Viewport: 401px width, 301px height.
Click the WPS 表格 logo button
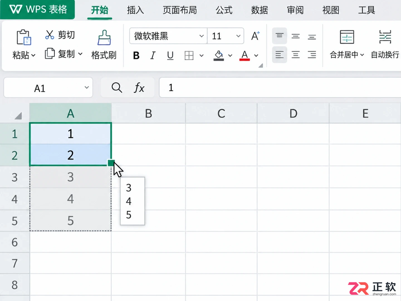38,9
